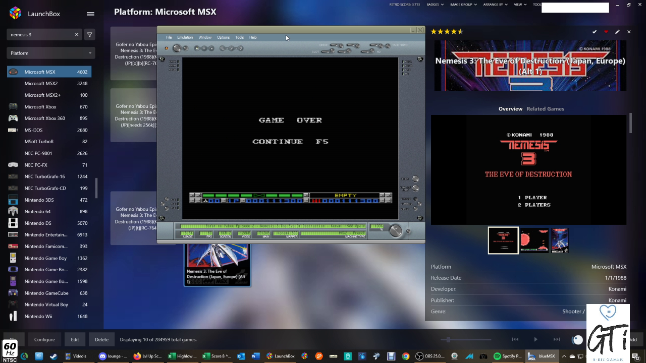The height and width of the screenshot is (363, 646).
Task: Adjust the blueMSX volume knob
Action: tap(396, 231)
